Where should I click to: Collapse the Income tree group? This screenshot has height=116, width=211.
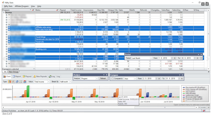coord(4,13)
